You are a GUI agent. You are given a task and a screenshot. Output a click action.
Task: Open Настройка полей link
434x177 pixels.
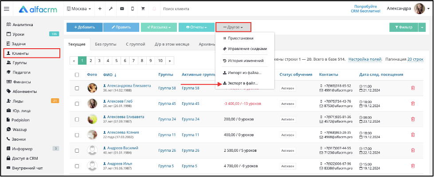[x=365, y=59]
